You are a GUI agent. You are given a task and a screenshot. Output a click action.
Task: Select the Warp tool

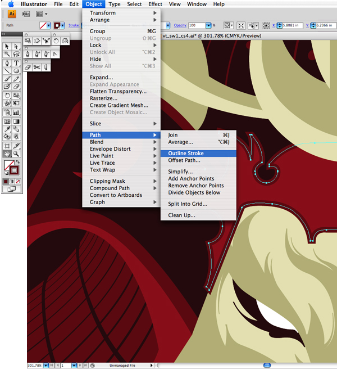7,103
